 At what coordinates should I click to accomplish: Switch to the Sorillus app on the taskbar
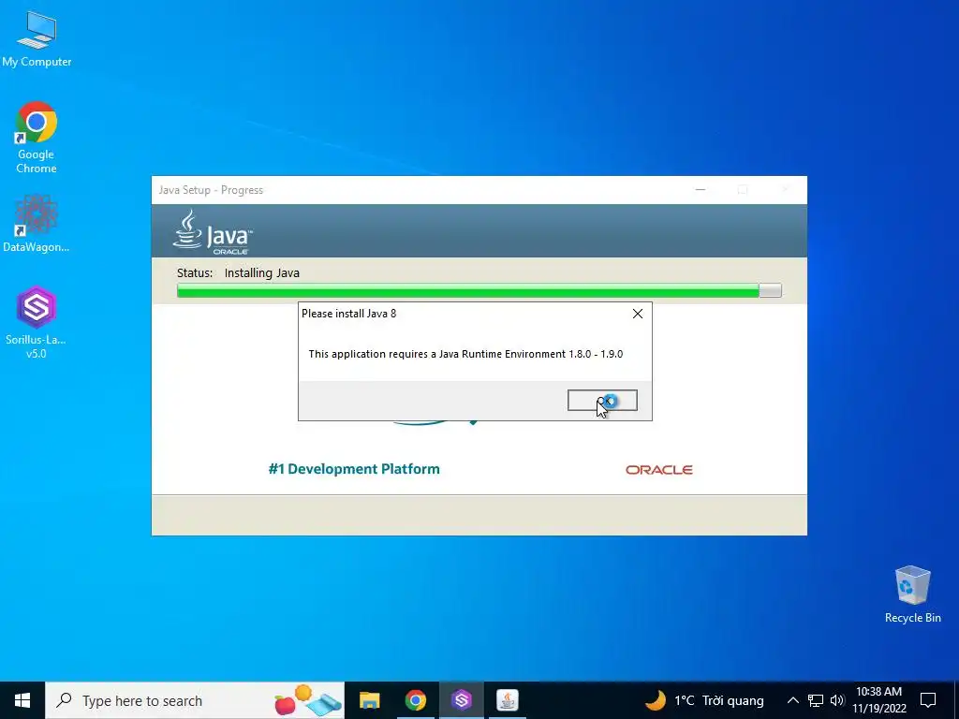[x=462, y=700]
